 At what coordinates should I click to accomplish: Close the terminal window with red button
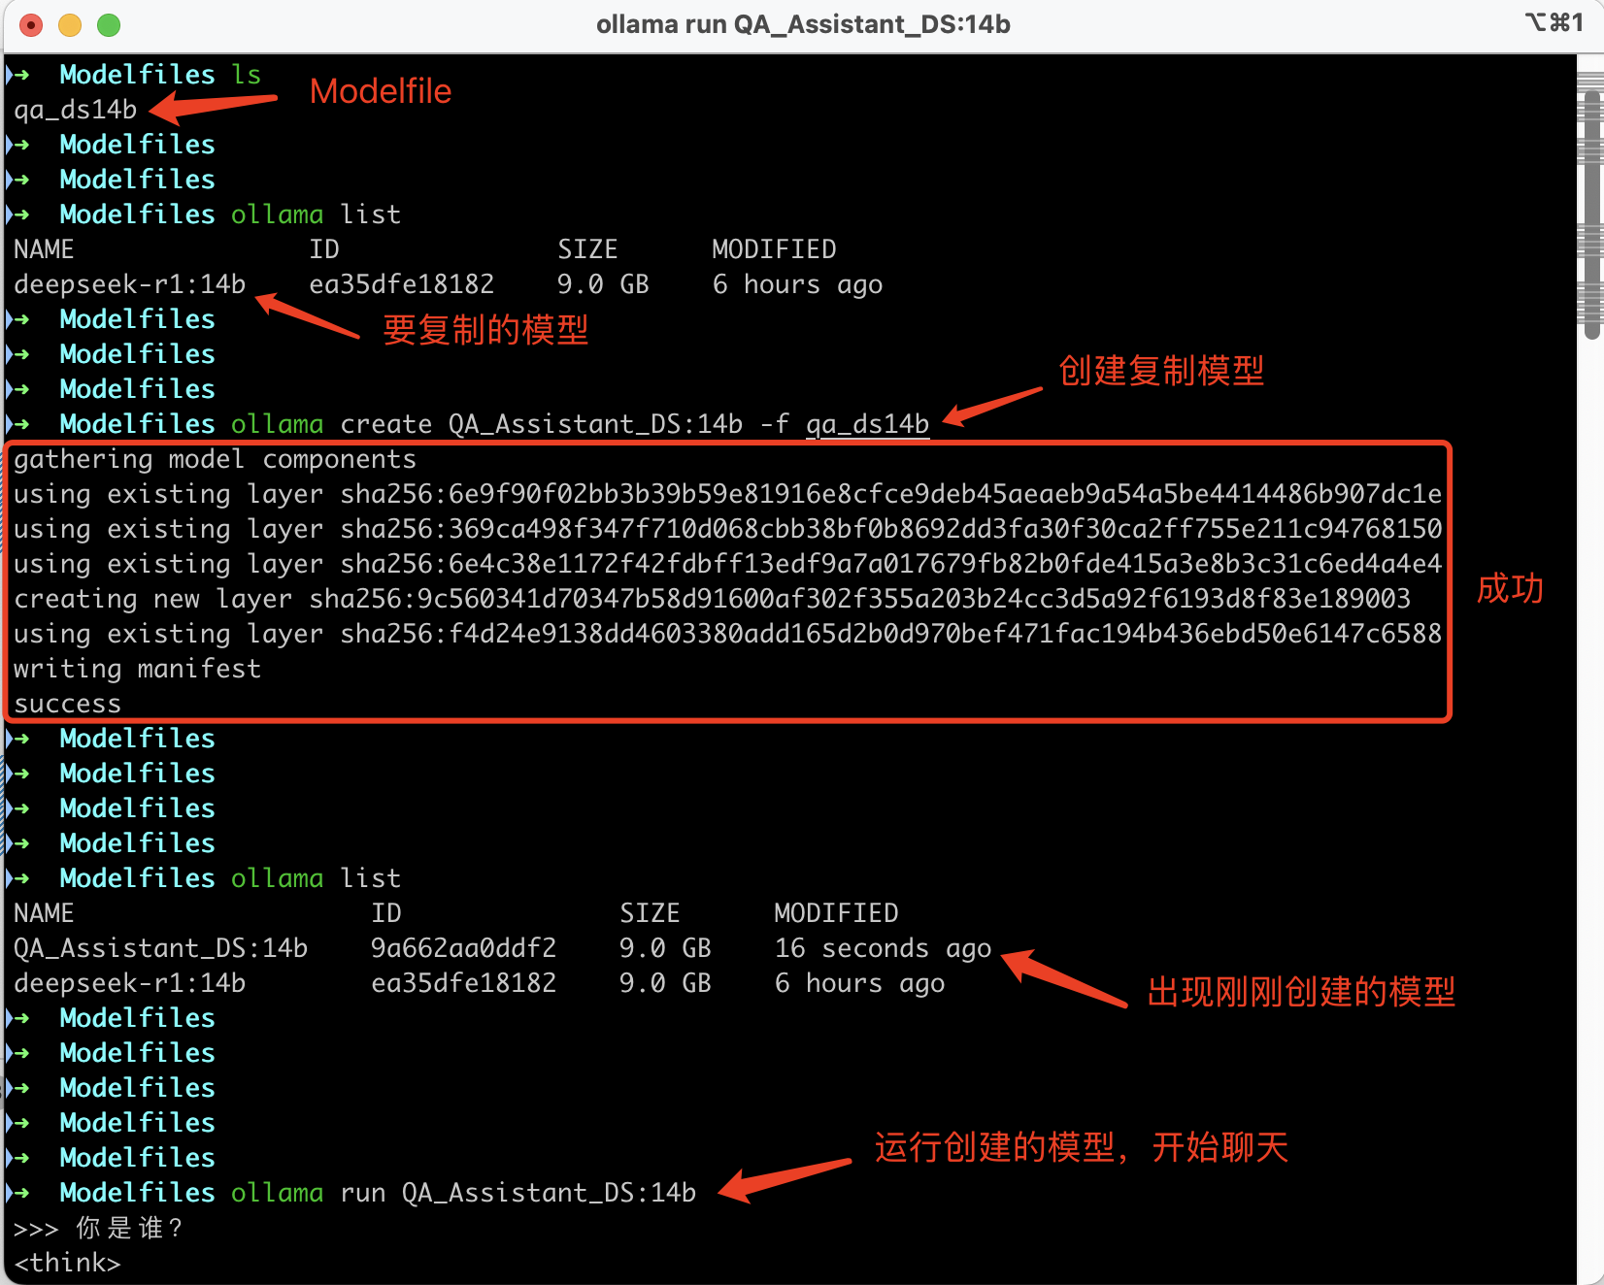tap(31, 25)
